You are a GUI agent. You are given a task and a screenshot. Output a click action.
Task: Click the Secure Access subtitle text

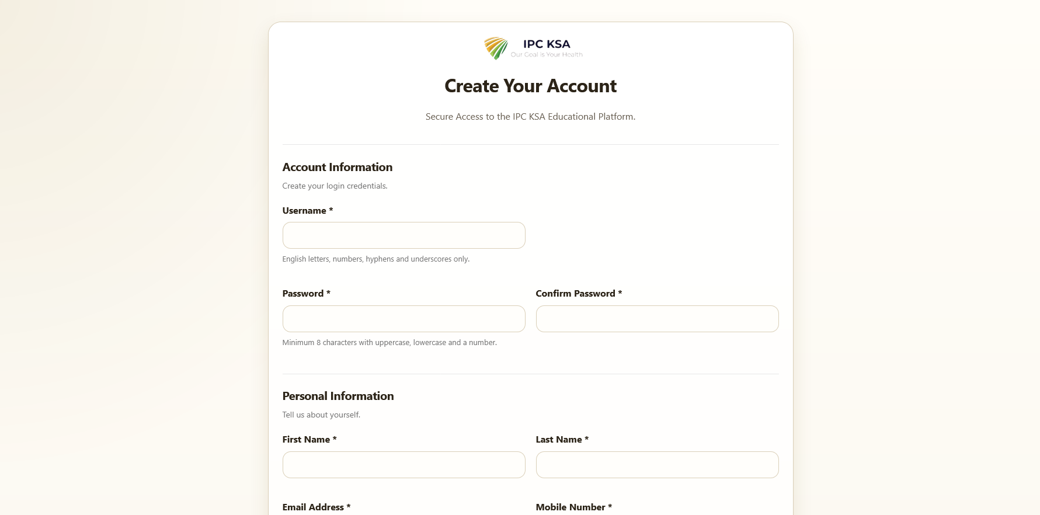click(530, 116)
